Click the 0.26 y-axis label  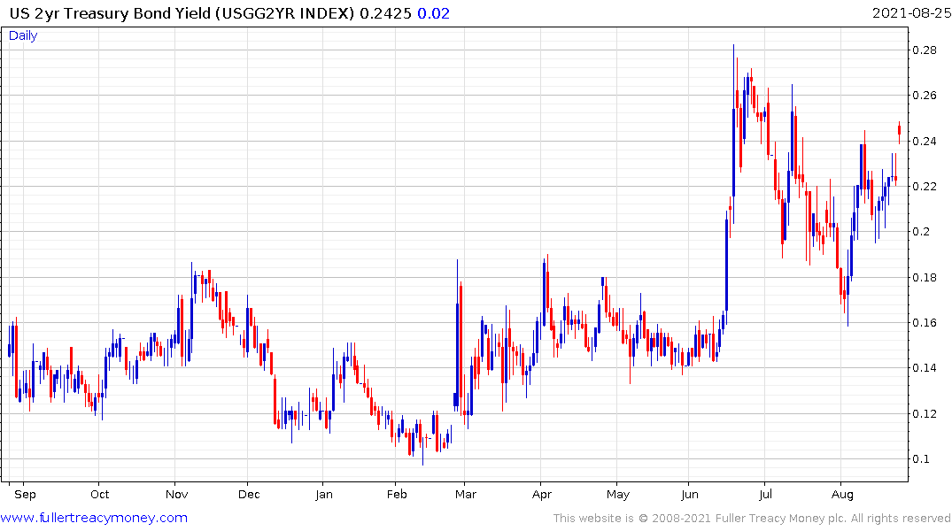(925, 96)
